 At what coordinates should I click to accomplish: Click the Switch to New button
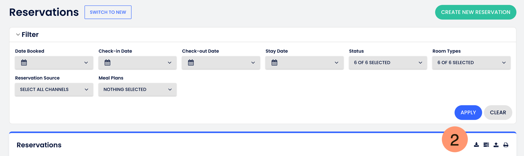108,12
